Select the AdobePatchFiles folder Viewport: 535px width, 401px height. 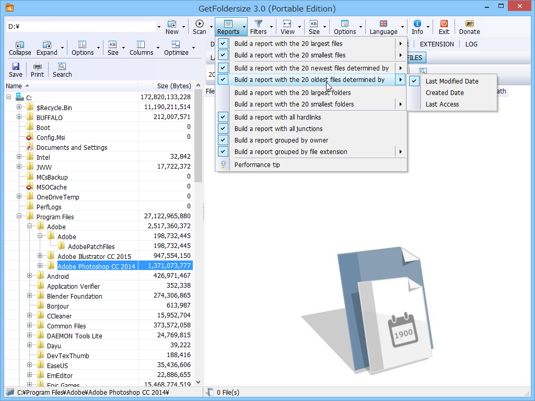pos(91,246)
